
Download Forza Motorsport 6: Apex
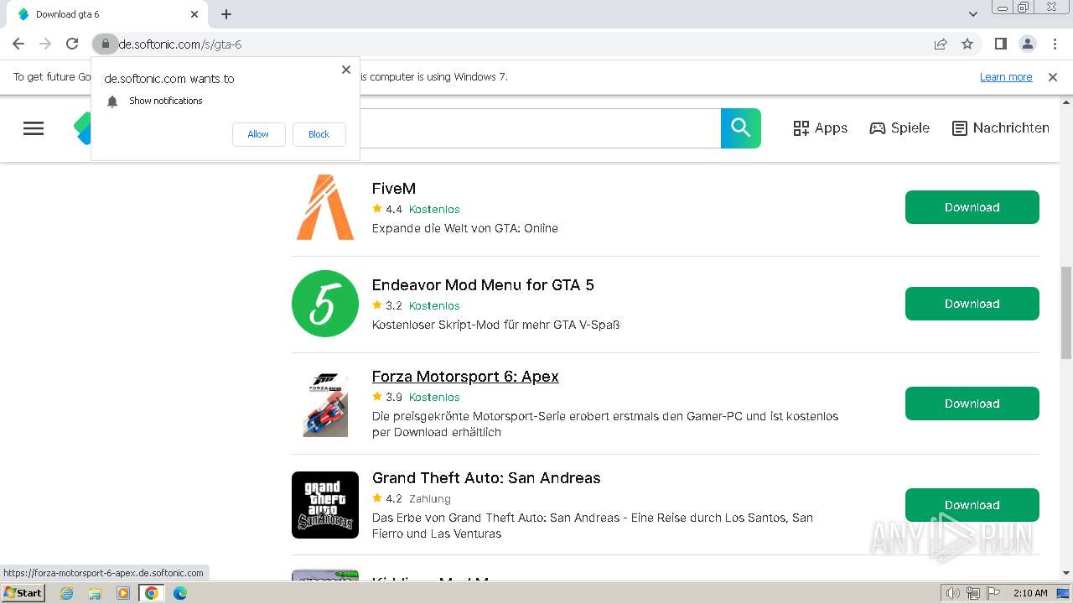pos(972,404)
